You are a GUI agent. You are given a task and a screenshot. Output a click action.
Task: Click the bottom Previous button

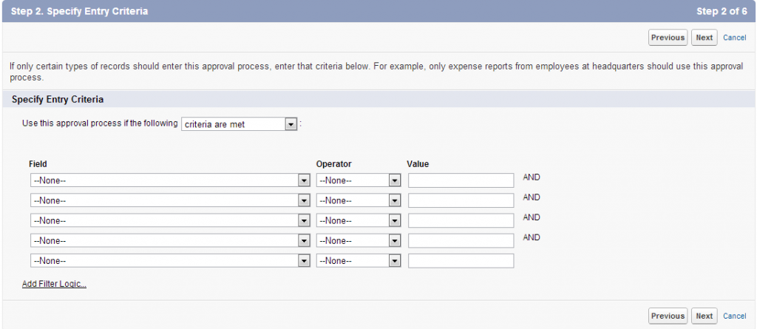point(668,316)
